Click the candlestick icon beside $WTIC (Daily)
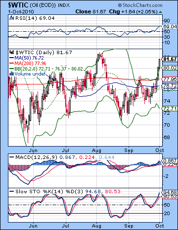178x230 pixels. point(11,52)
